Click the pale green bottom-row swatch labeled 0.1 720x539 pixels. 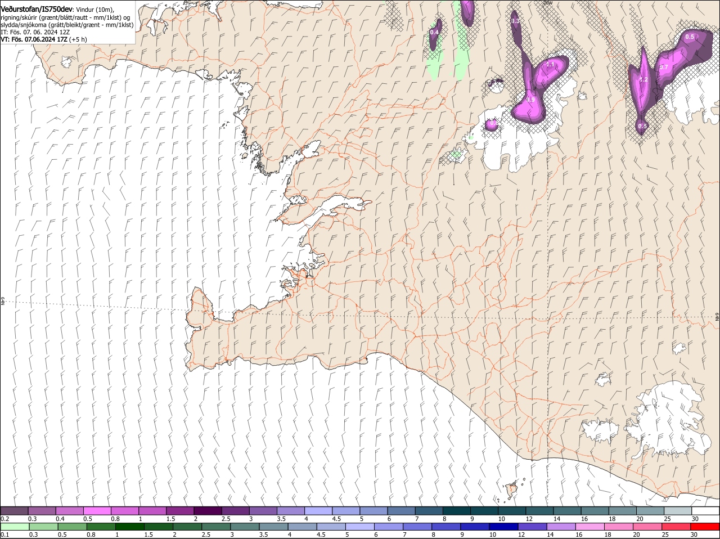[15, 527]
